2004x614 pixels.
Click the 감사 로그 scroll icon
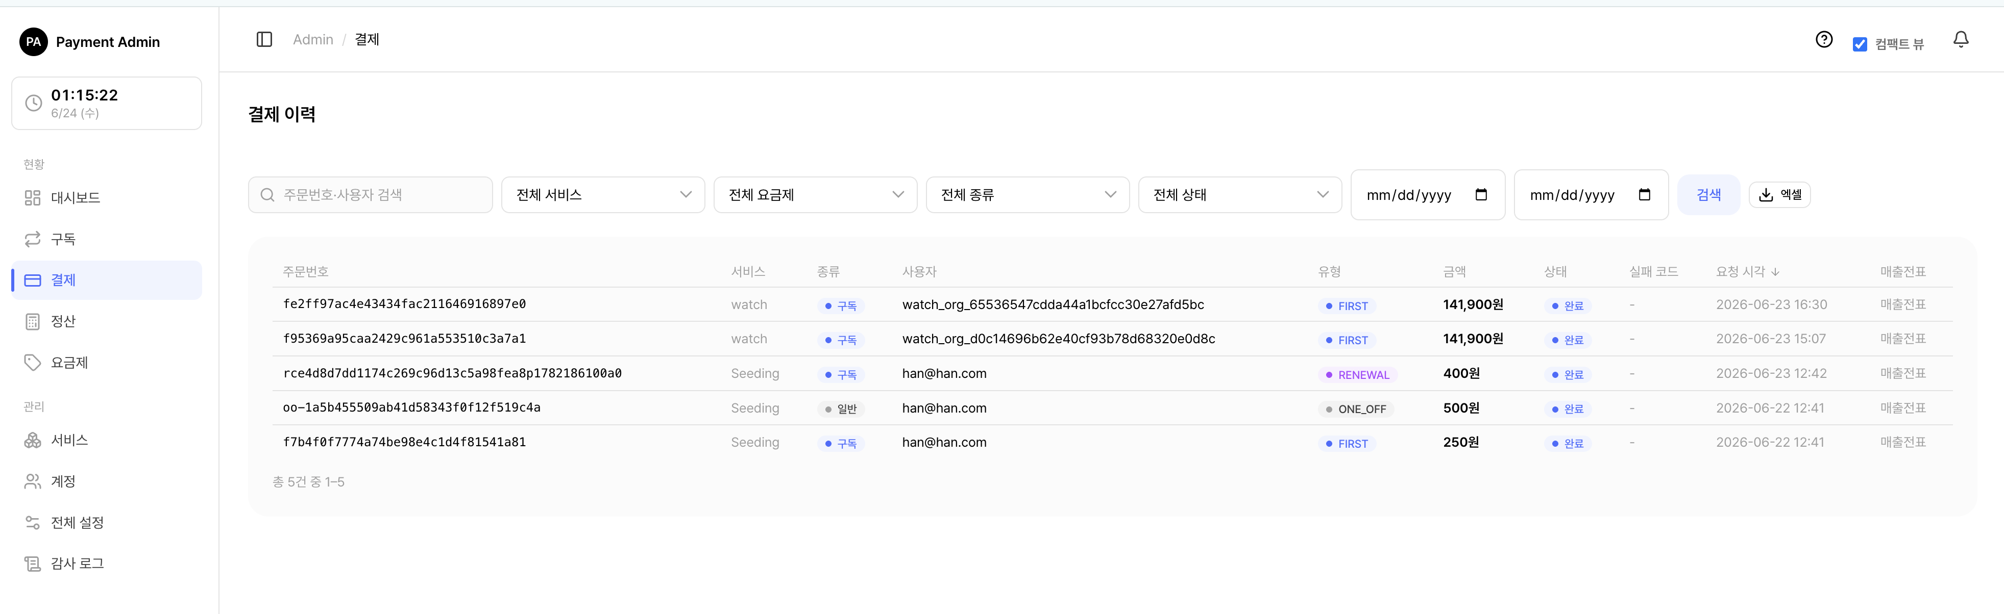pyautogui.click(x=33, y=564)
